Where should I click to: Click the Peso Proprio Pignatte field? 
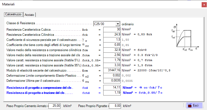(115, 106)
